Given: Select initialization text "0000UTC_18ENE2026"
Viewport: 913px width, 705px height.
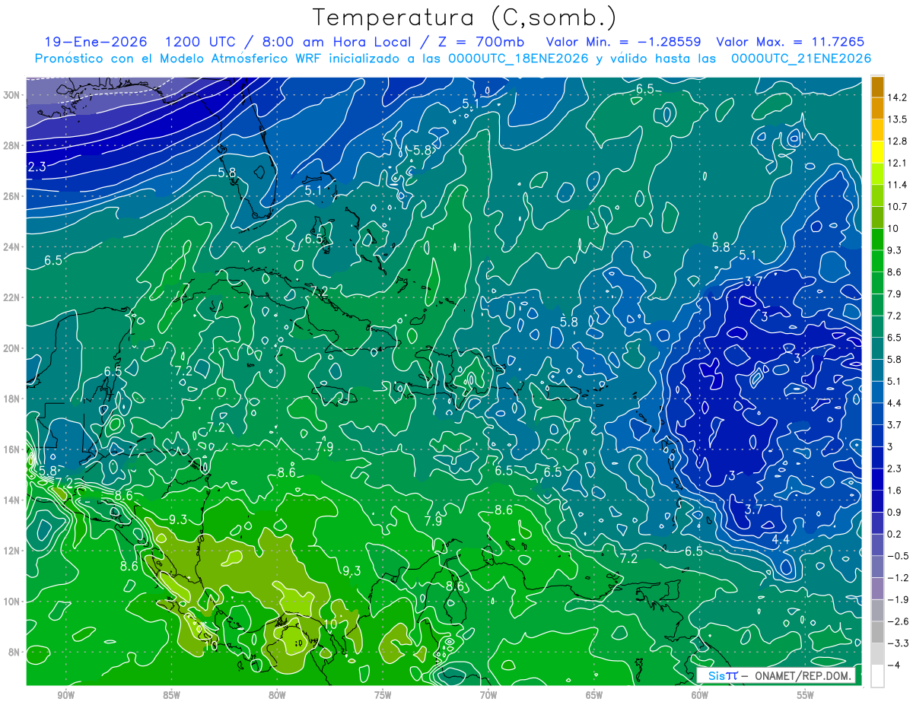Looking at the screenshot, I should click(x=517, y=58).
